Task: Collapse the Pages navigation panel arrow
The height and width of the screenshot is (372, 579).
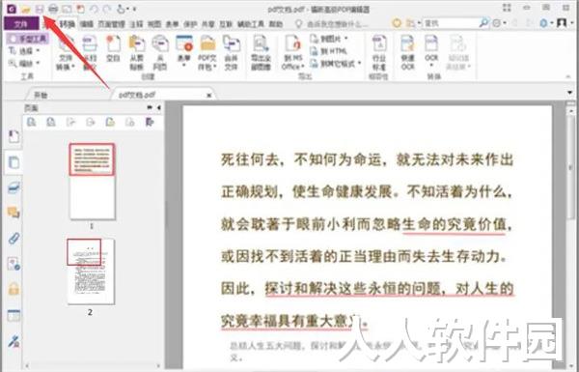Action: (159, 108)
